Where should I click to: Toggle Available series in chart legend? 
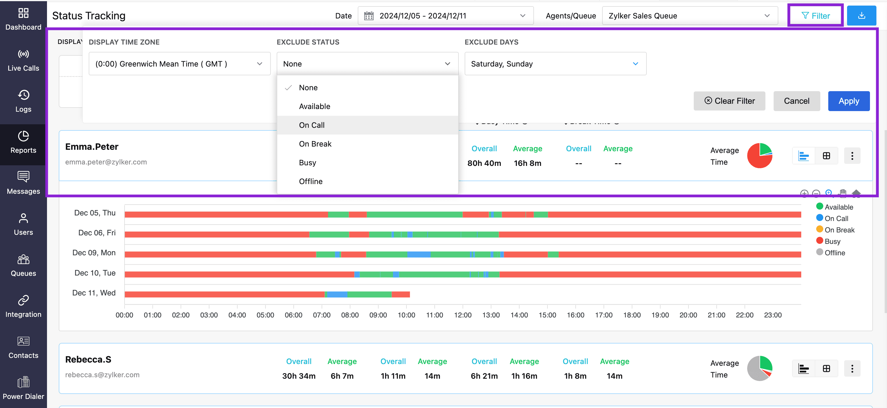pos(839,207)
